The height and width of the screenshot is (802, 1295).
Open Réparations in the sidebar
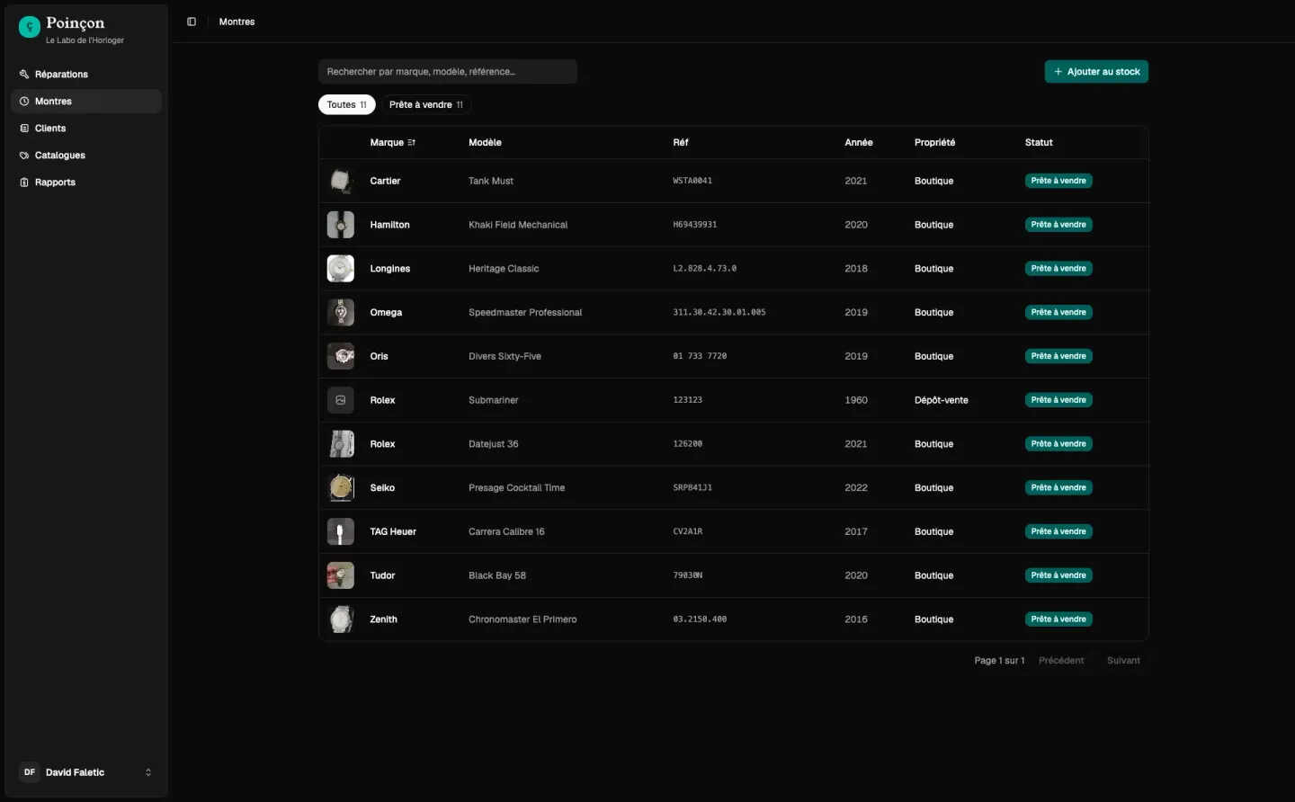pos(86,75)
